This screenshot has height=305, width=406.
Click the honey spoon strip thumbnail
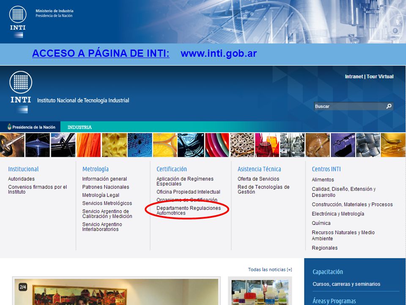tap(393, 145)
